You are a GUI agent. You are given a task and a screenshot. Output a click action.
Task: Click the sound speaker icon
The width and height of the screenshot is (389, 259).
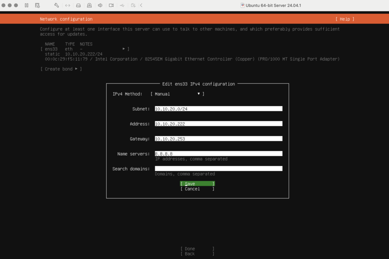point(100,5)
